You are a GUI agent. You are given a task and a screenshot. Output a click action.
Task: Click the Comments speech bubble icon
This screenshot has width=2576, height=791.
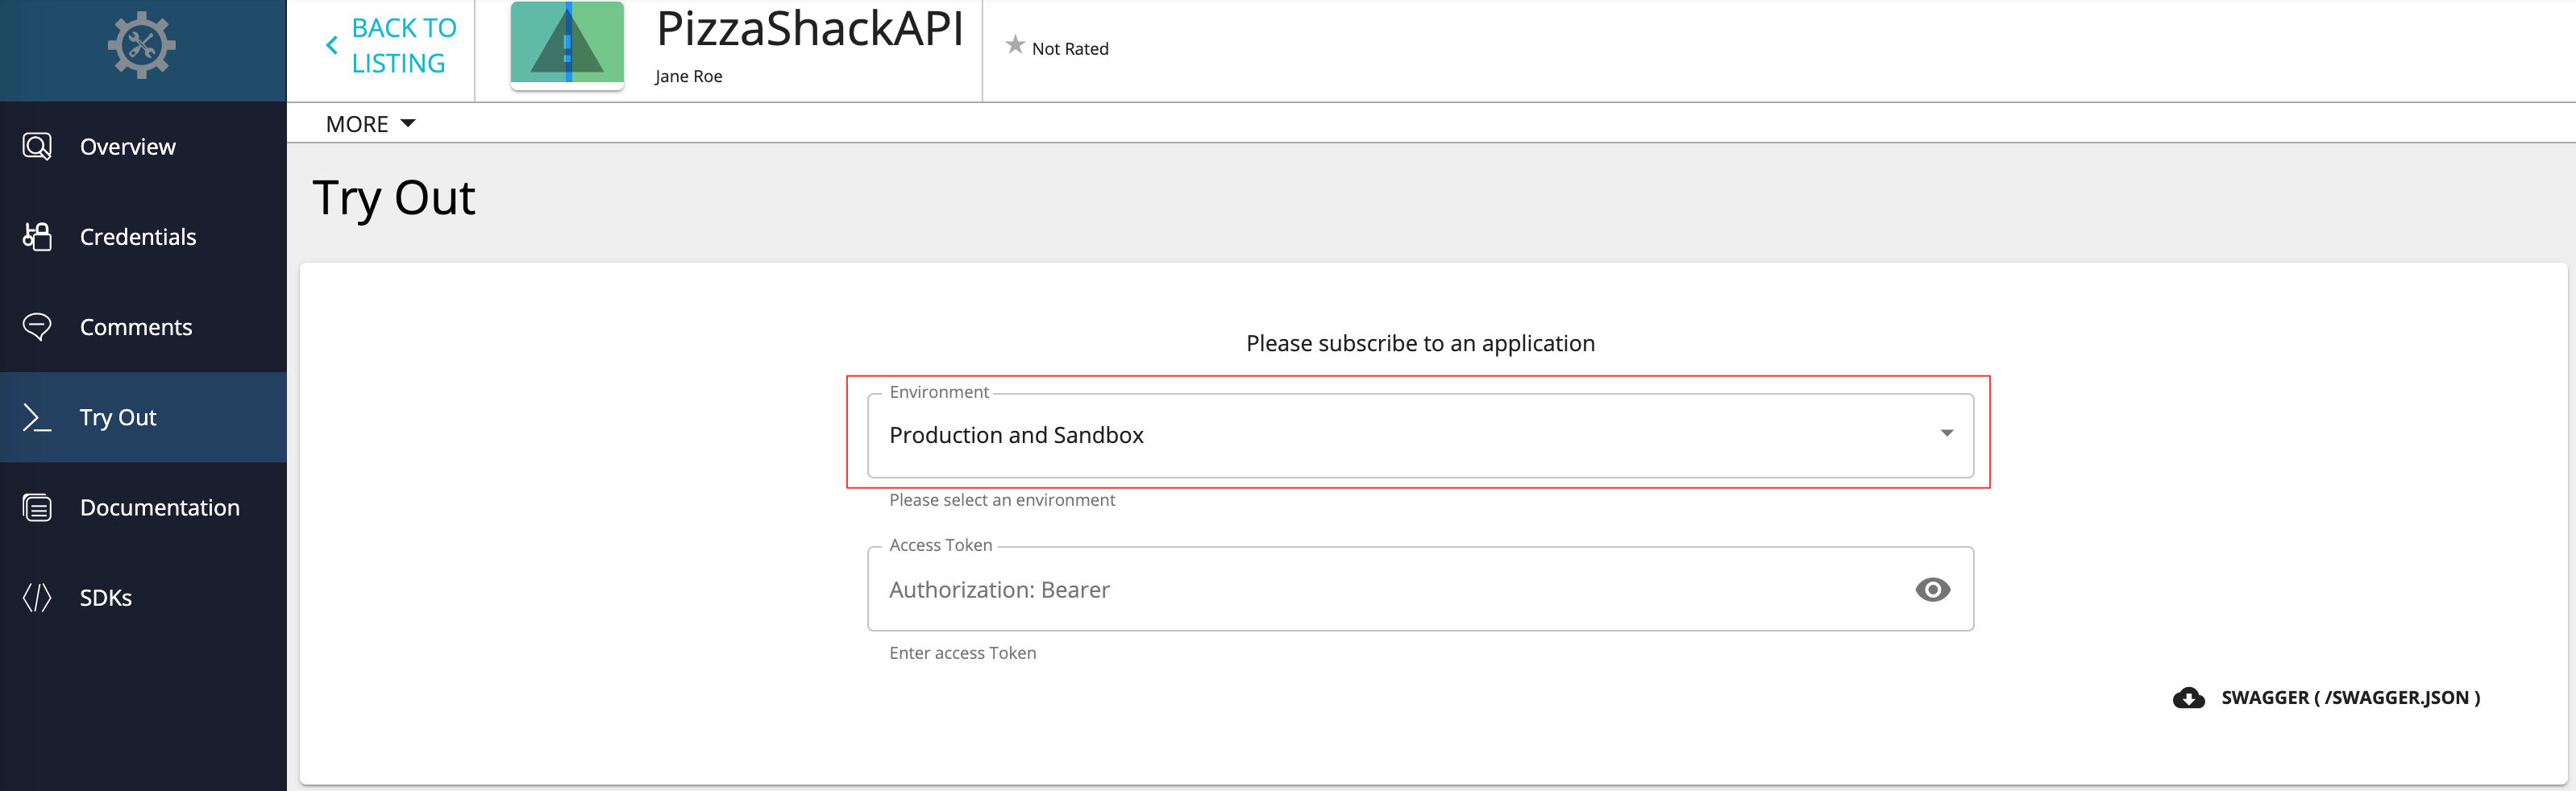(x=37, y=327)
